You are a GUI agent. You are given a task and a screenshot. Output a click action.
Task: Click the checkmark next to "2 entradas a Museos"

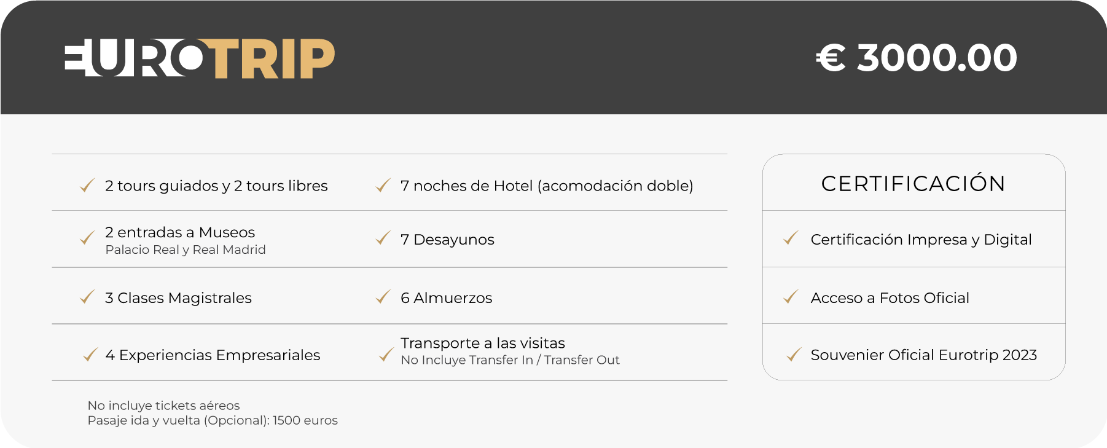pos(87,238)
